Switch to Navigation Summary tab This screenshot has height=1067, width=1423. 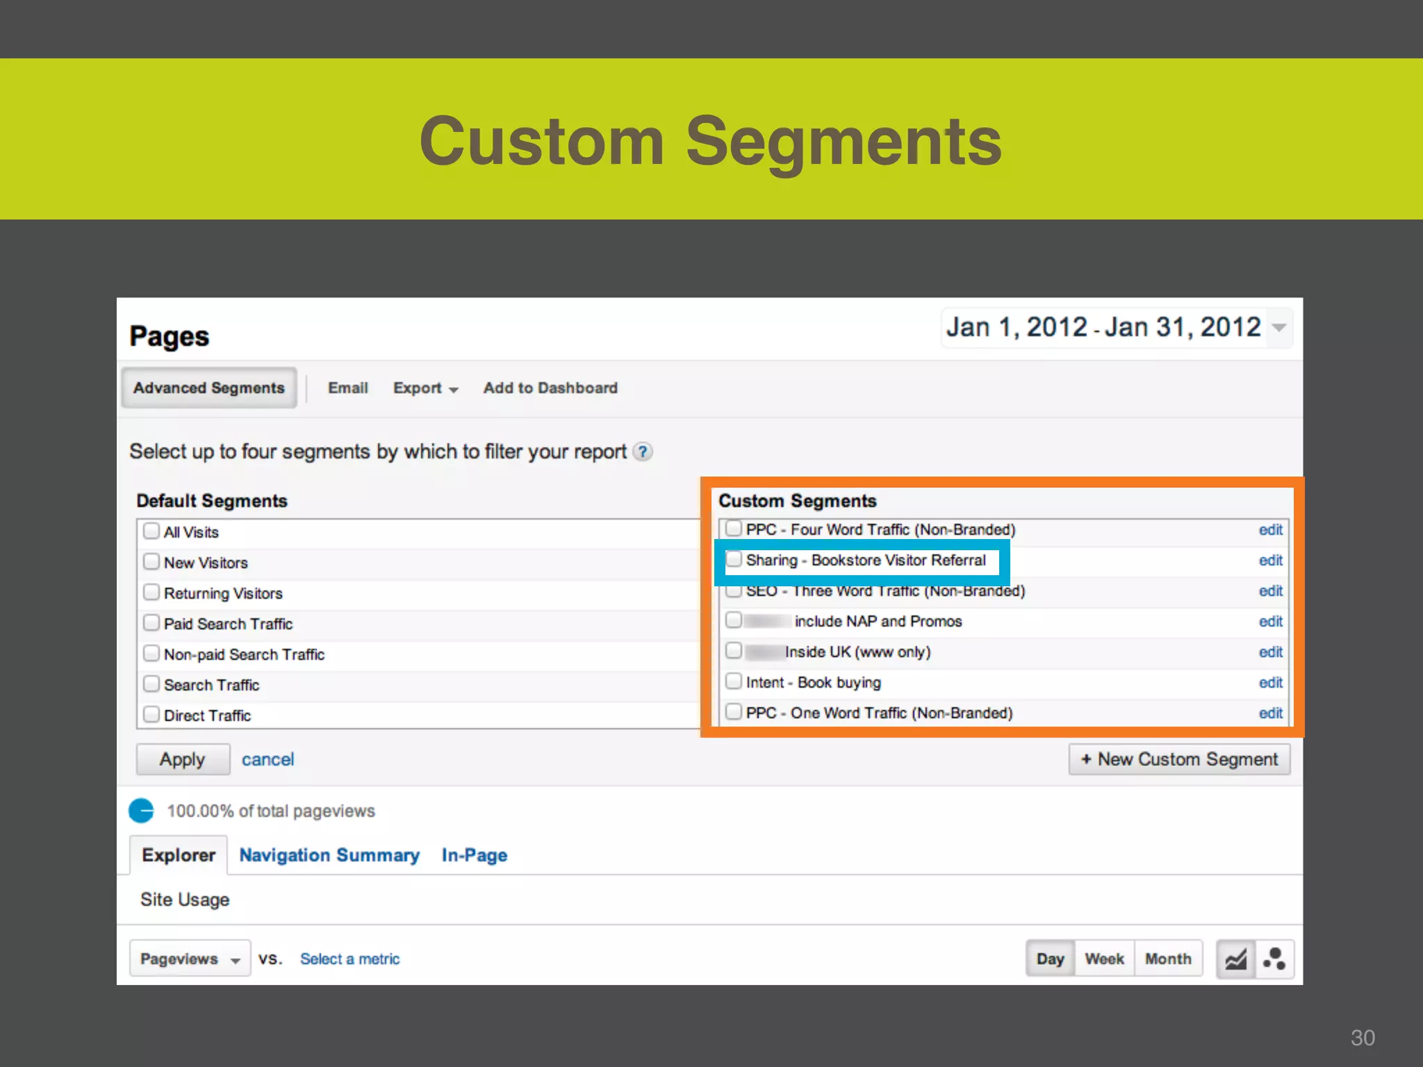pyautogui.click(x=329, y=855)
